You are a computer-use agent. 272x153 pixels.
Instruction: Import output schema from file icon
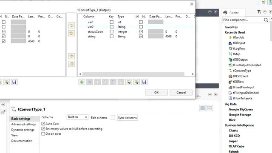pos(129,82)
